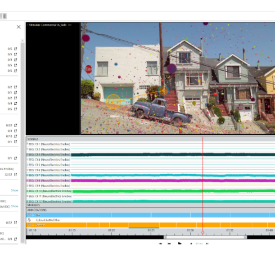The image size is (275, 275).
Task: Jump to 01:35 on the time ruler
Action: [x=230, y=230]
